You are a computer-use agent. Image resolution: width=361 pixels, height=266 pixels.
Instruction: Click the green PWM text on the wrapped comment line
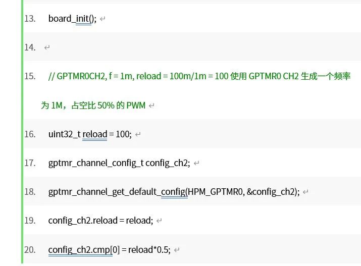click(x=136, y=105)
